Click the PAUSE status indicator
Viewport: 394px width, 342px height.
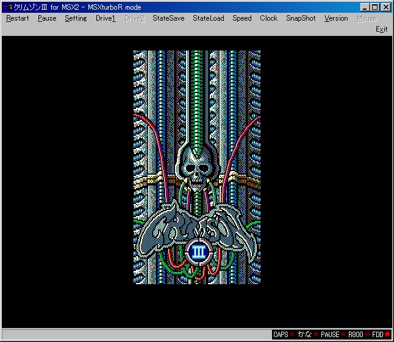330,335
